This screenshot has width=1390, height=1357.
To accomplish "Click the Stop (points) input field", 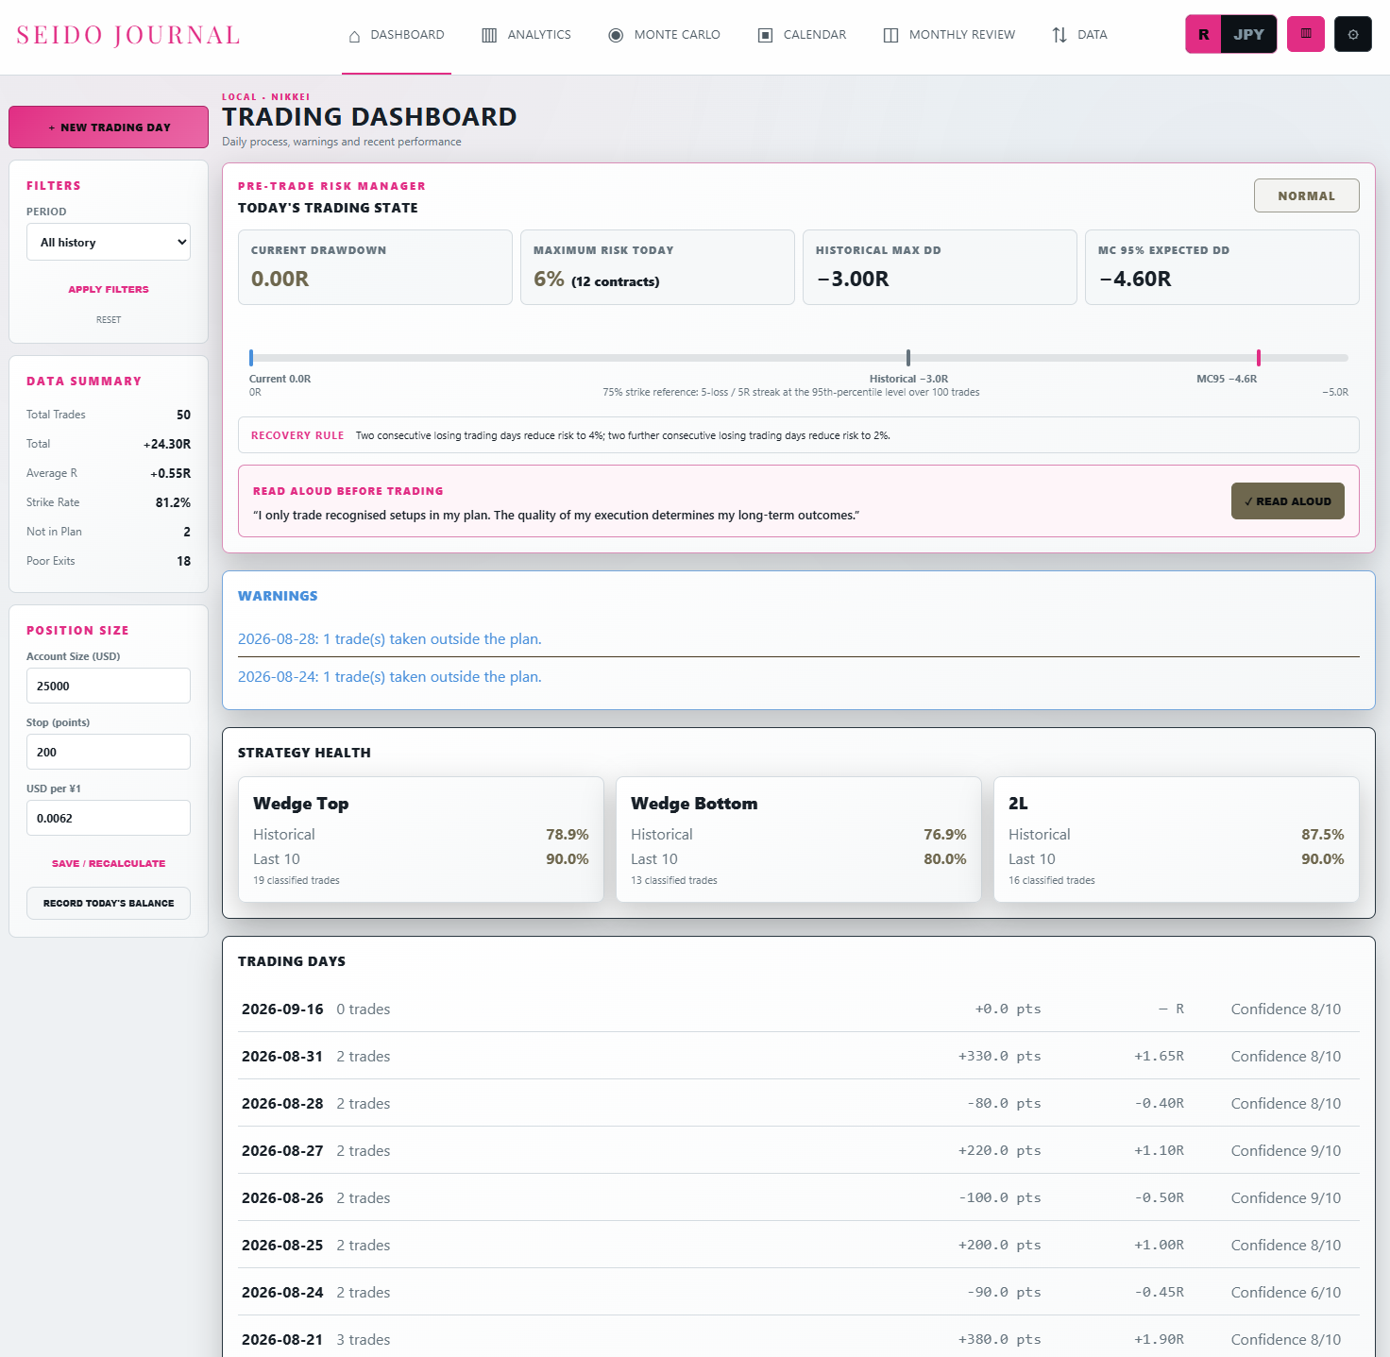I will point(109,752).
